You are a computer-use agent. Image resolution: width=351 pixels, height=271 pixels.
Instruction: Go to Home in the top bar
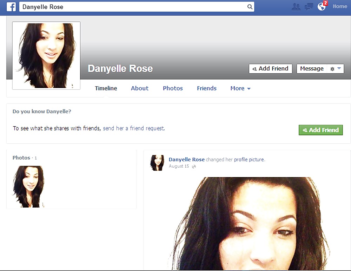[x=340, y=6]
